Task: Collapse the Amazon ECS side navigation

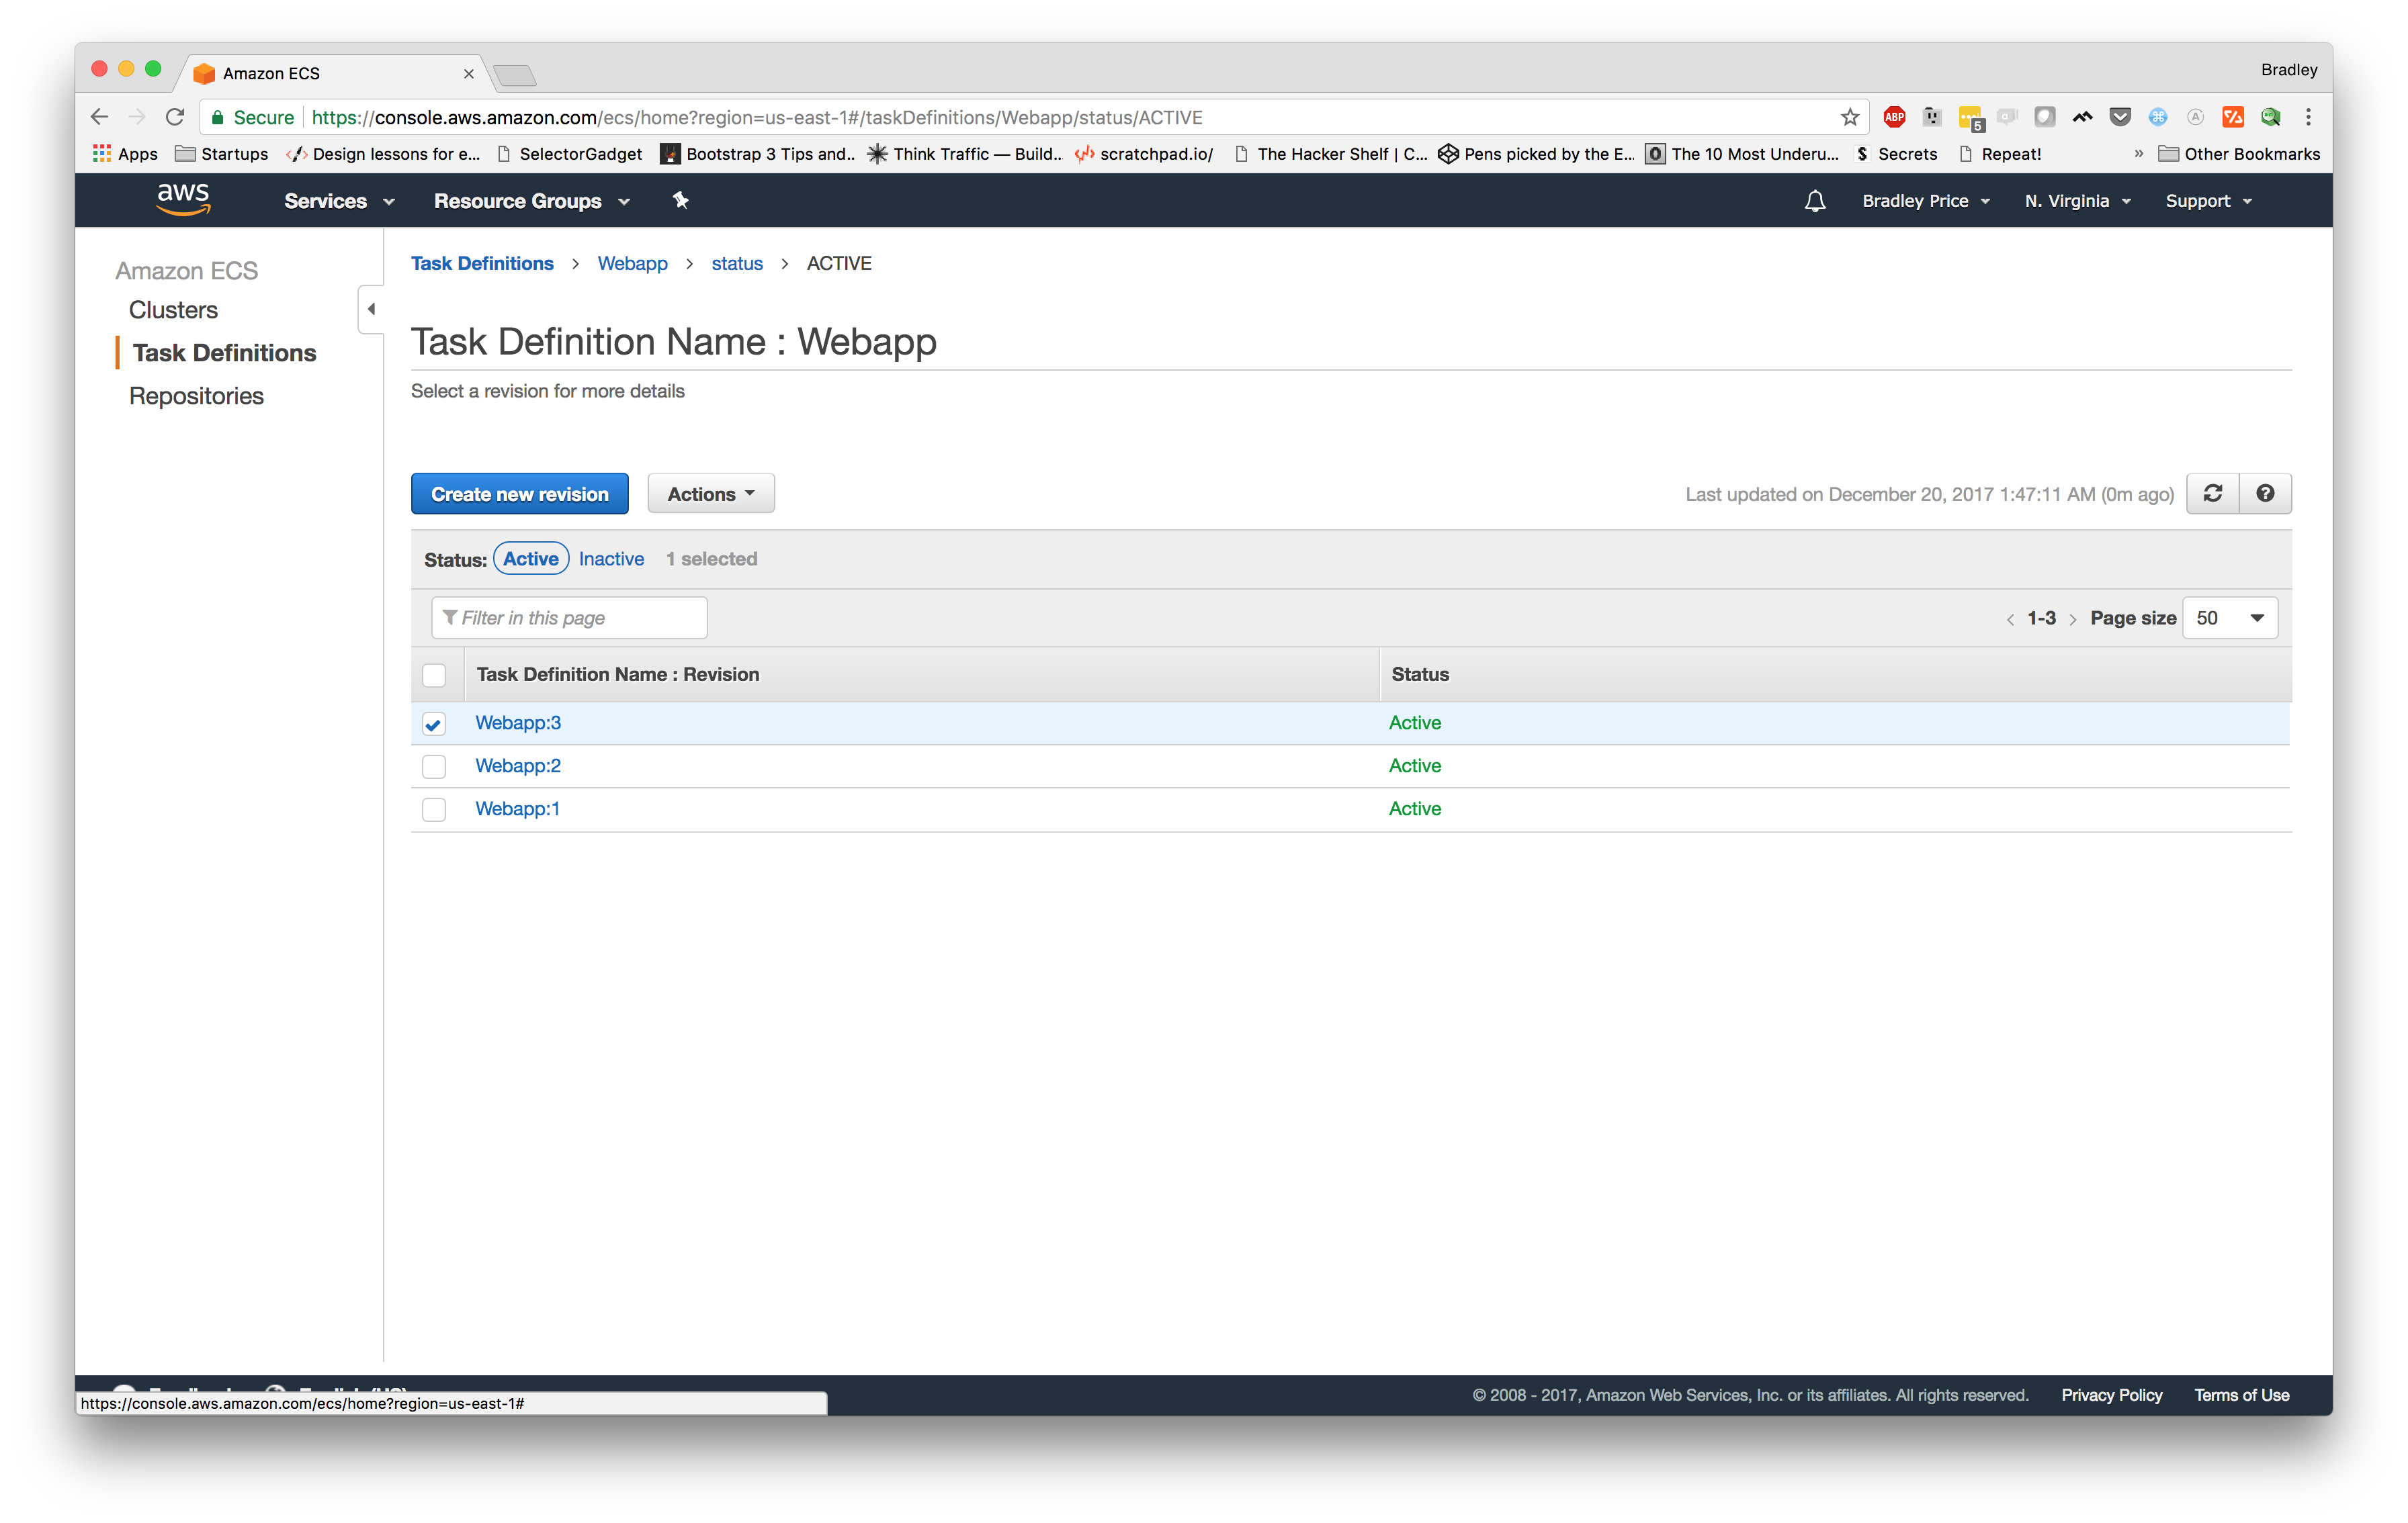Action: pyautogui.click(x=371, y=309)
